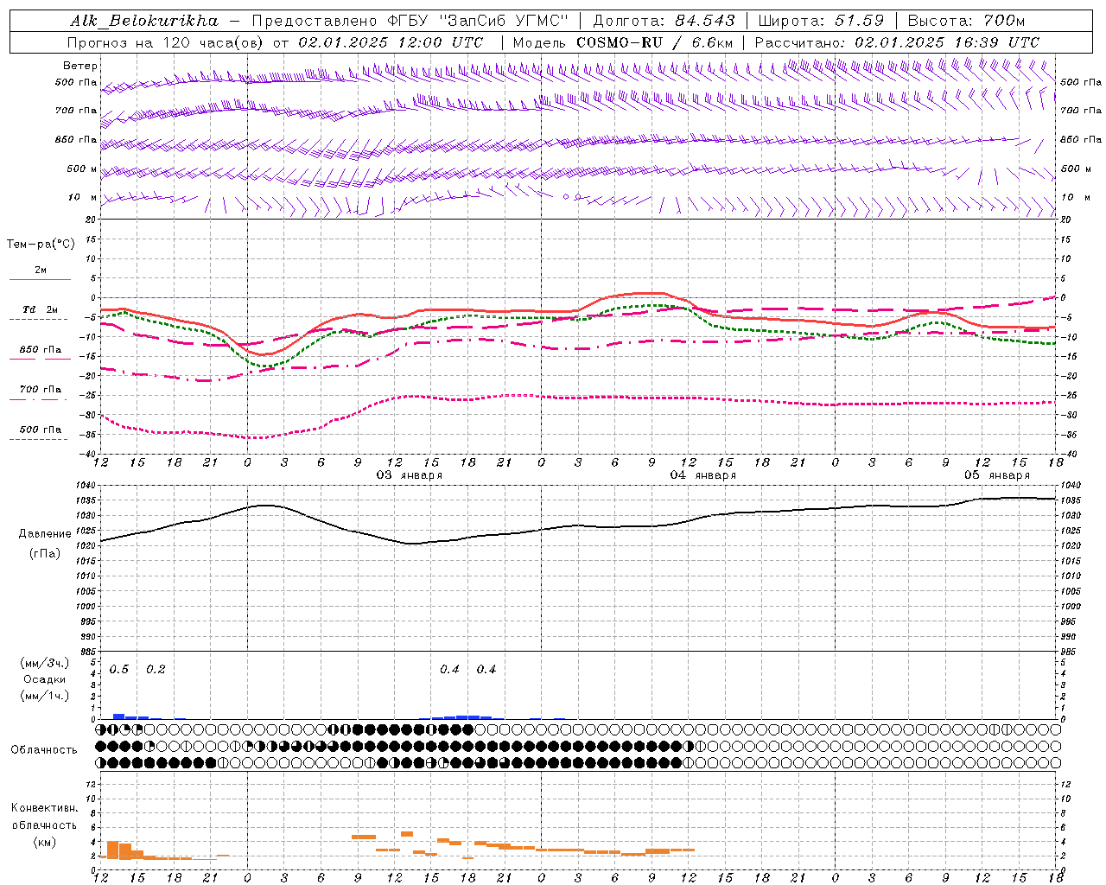Click the red solid legend line under '2м'
Image resolution: width=1106 pixels, height=885 pixels.
40,279
